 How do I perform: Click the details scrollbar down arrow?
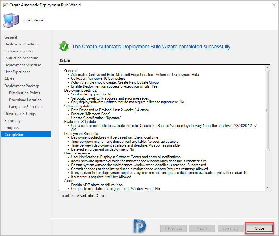pos(267,188)
